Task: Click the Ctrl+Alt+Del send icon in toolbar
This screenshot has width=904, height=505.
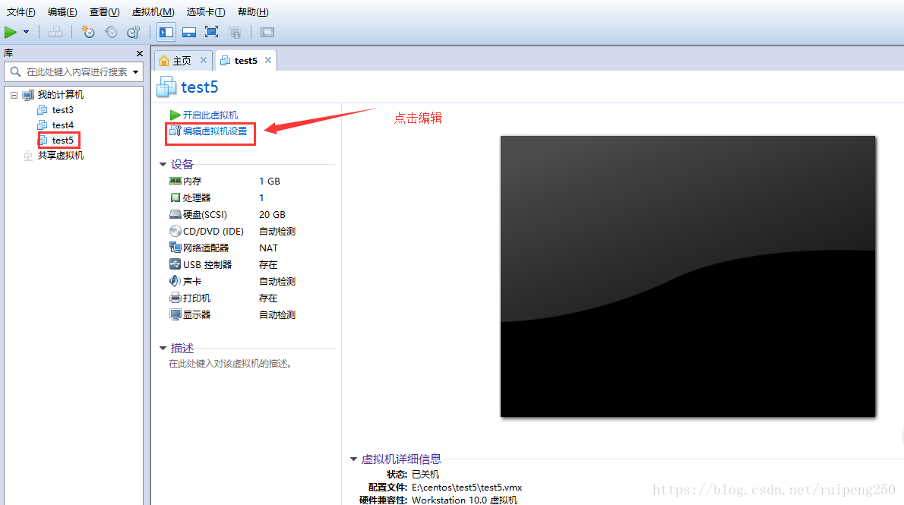Action: coord(55,33)
